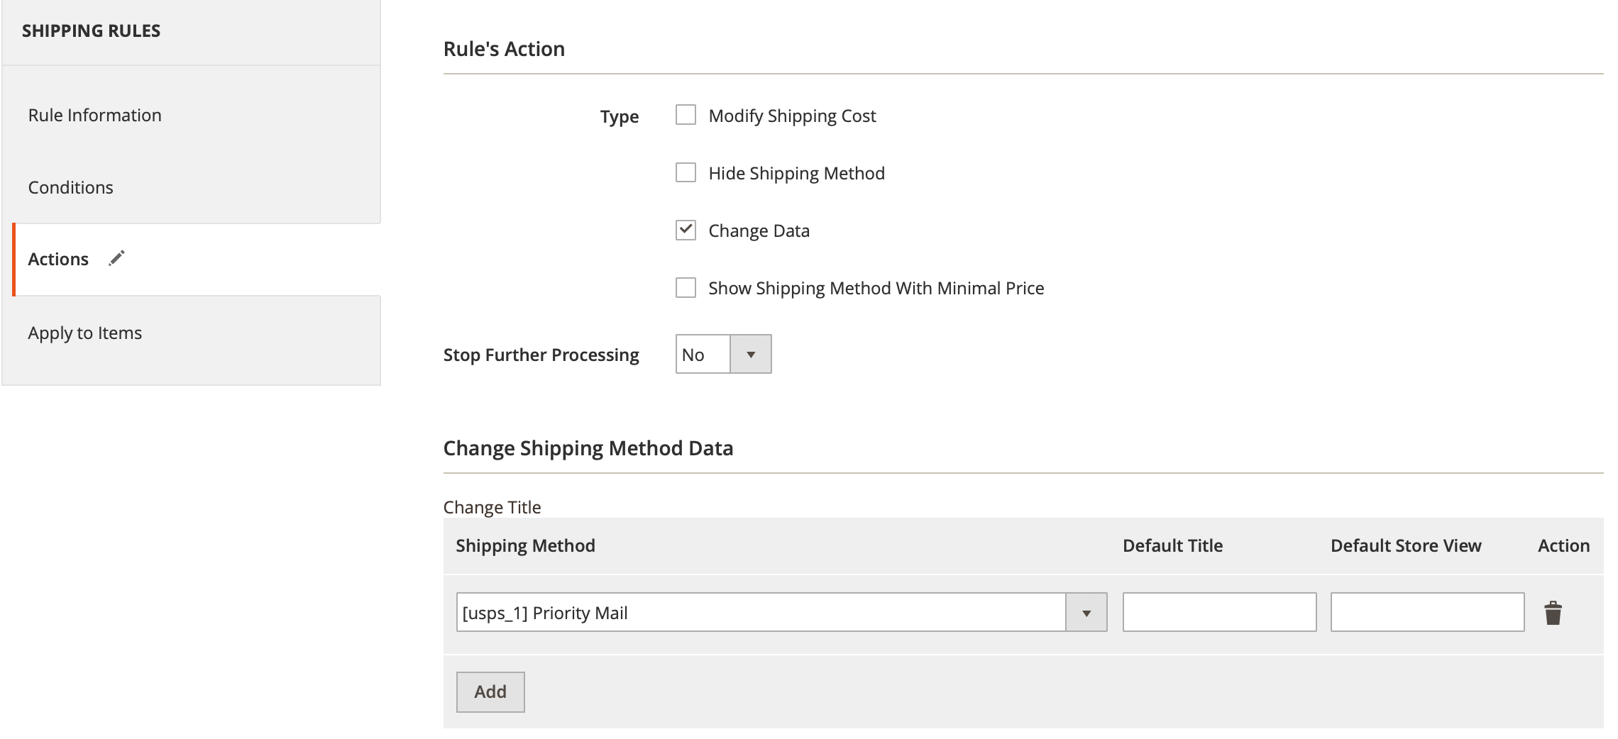Check the Hide Shipping Method option
1618x739 pixels.
(x=686, y=172)
